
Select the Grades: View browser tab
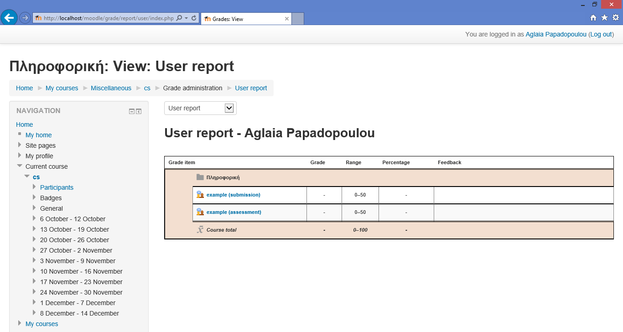(x=246, y=19)
